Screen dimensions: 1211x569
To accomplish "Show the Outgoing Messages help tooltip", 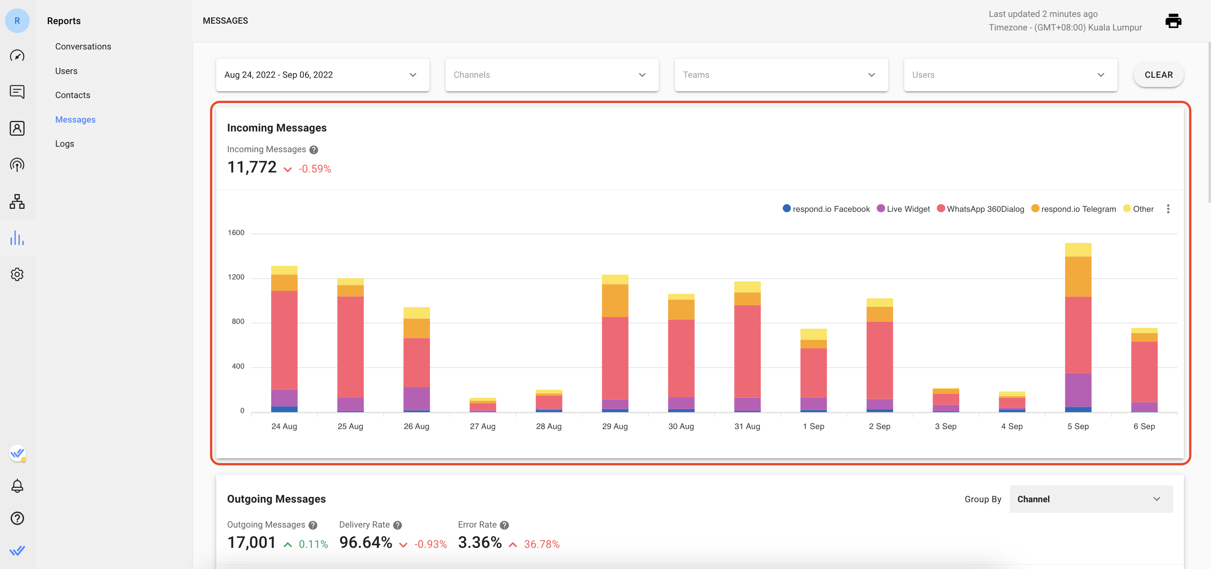I will tap(313, 525).
